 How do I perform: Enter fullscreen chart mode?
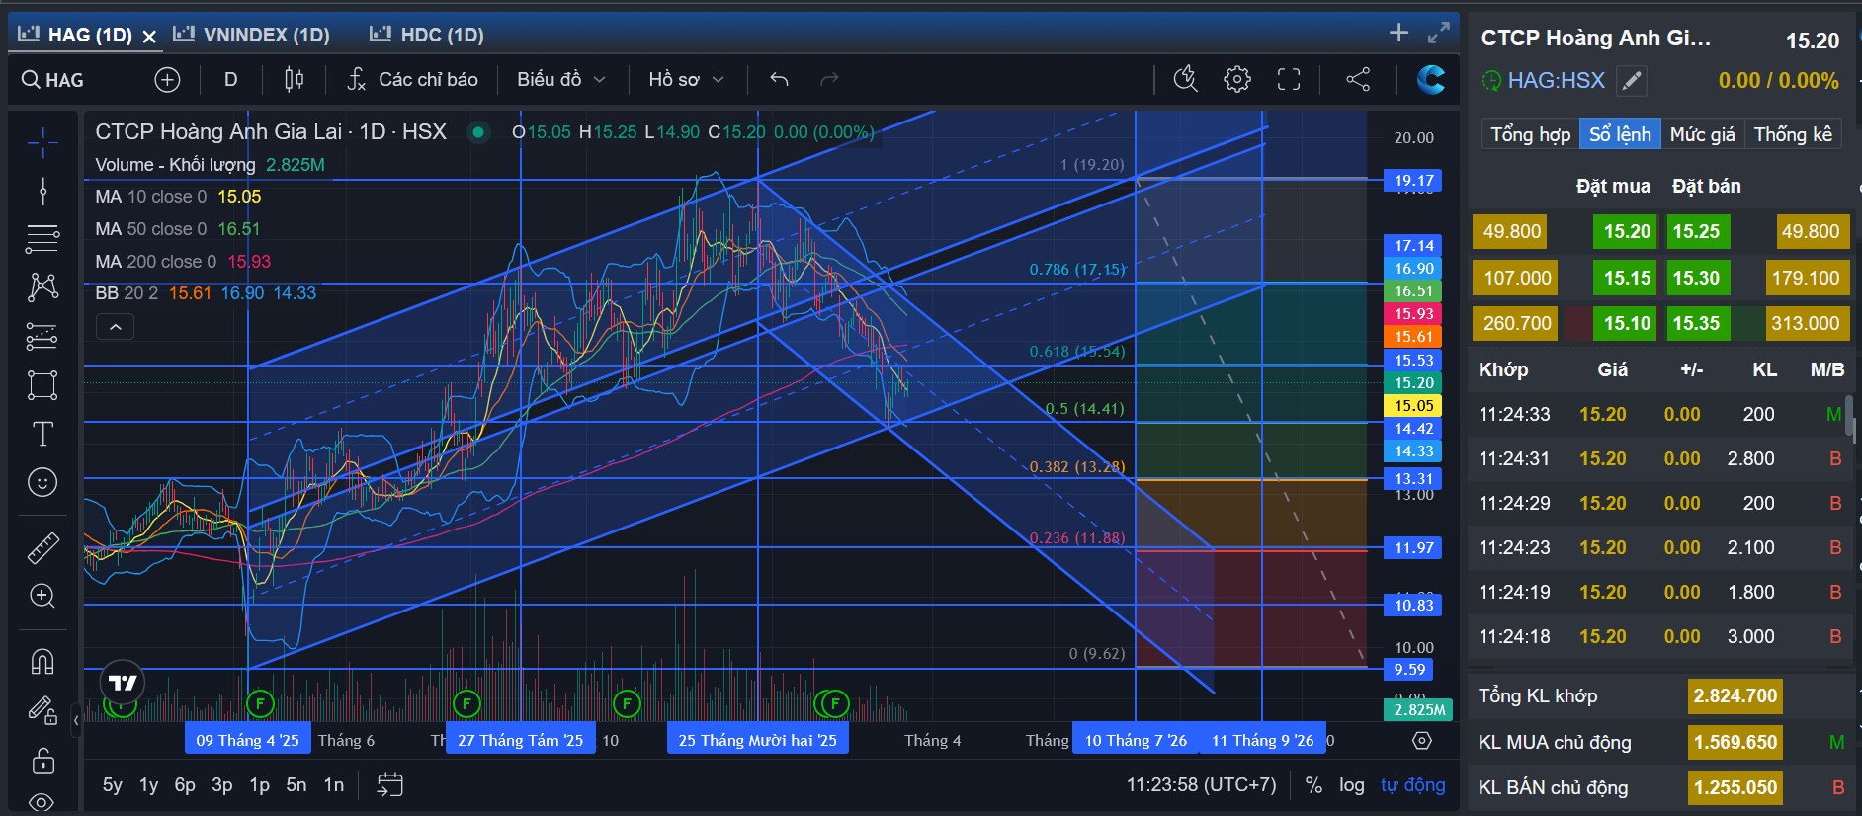(1289, 79)
